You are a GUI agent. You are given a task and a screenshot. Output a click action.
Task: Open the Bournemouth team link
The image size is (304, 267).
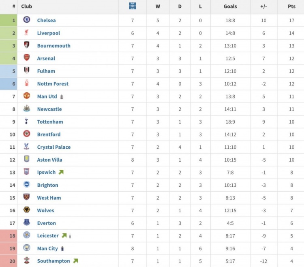[54, 46]
